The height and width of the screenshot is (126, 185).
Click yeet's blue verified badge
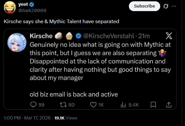click(x=32, y=5)
